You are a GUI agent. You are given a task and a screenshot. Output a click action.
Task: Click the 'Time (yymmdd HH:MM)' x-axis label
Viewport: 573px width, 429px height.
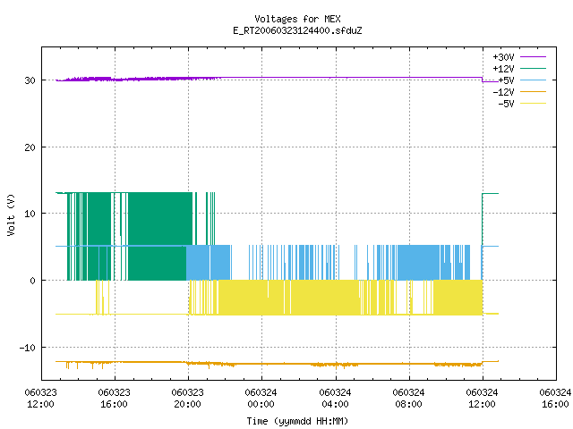297,421
